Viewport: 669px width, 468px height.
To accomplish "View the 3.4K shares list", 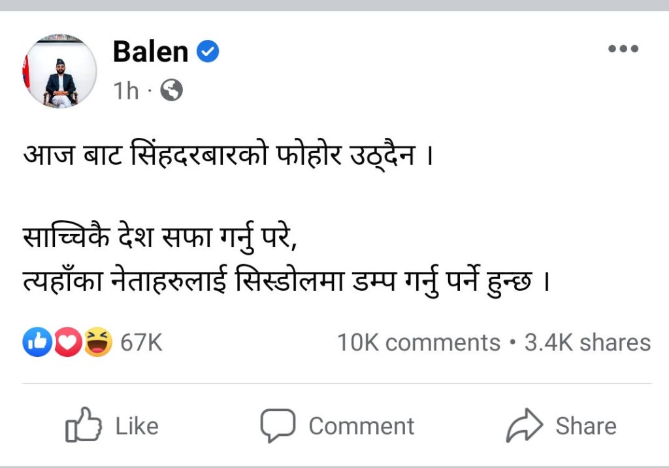I will tap(587, 343).
